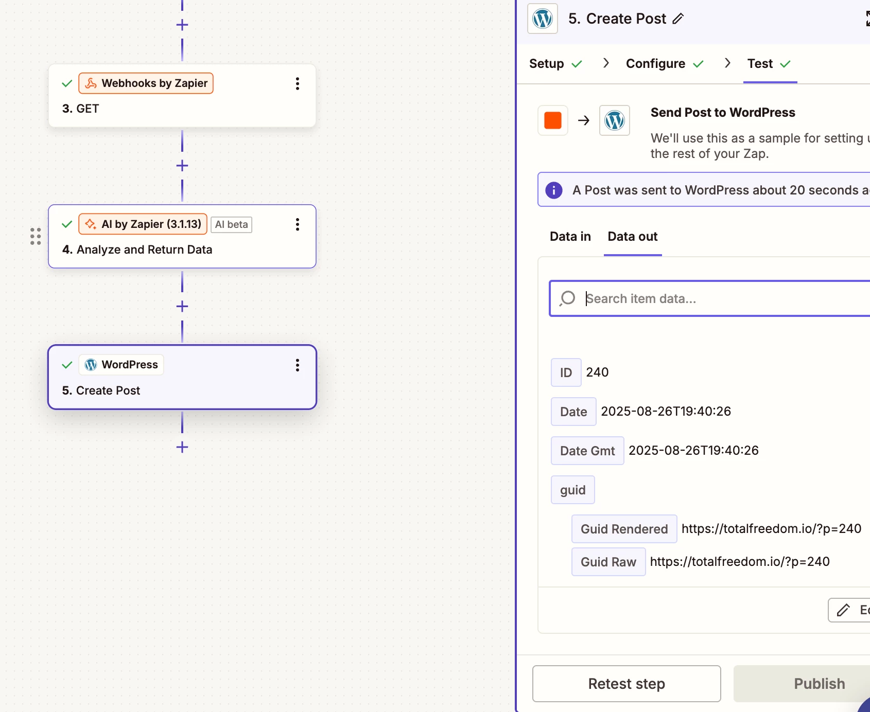Click plus to add step above Webhooks GET
This screenshot has width=870, height=712.
click(182, 25)
